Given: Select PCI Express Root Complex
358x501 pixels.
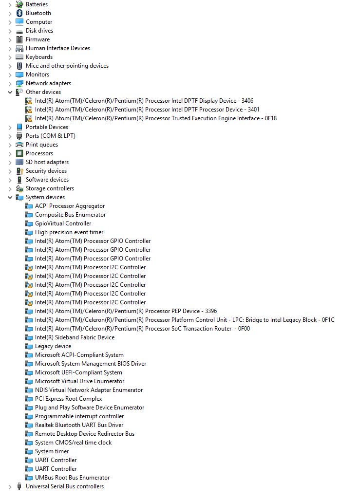Looking at the screenshot, I should coord(68,399).
